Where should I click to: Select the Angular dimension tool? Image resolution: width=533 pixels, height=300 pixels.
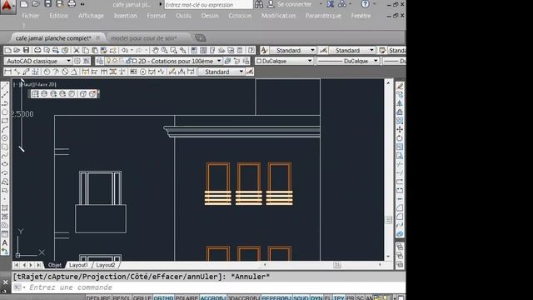pyautogui.click(x=74, y=72)
